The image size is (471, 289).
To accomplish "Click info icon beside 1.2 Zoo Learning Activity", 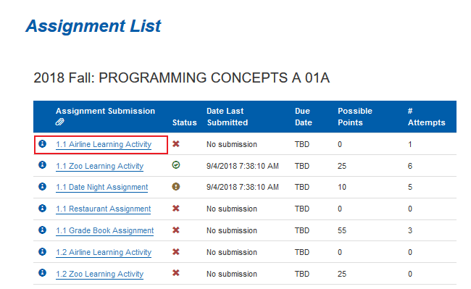I will 42,272.
